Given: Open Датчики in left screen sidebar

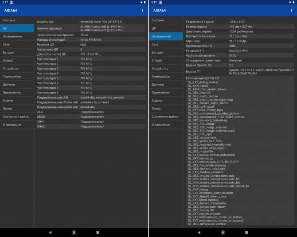Looking at the screenshot, I should 17,85.
